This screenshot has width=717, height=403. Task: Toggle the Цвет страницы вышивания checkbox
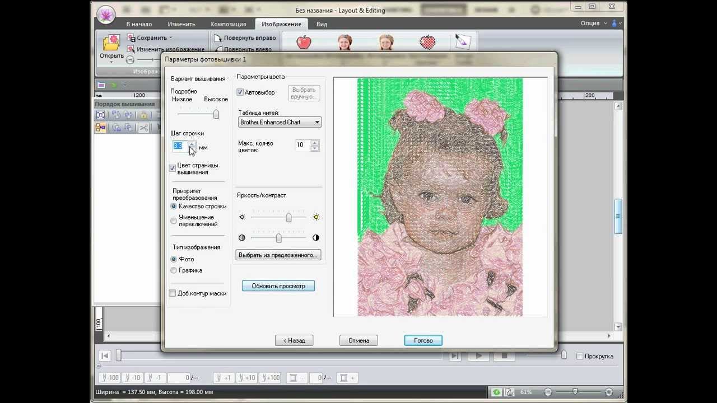(173, 168)
